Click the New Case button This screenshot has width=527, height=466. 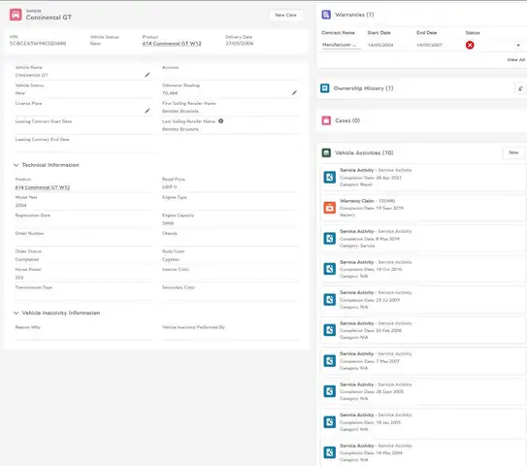[285, 16]
